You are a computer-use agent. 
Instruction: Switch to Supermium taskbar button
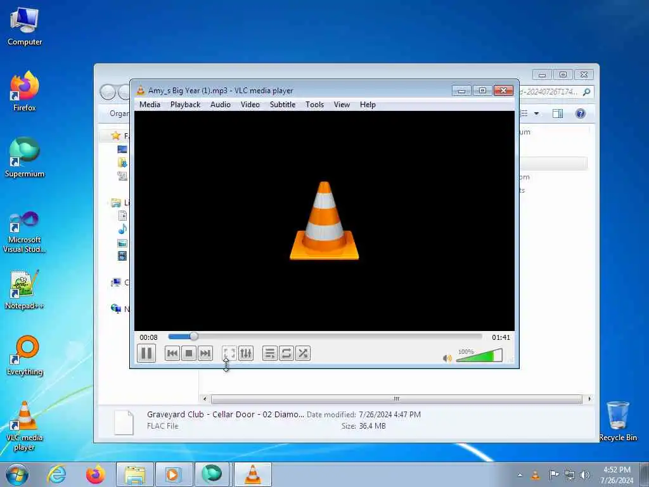(212, 474)
